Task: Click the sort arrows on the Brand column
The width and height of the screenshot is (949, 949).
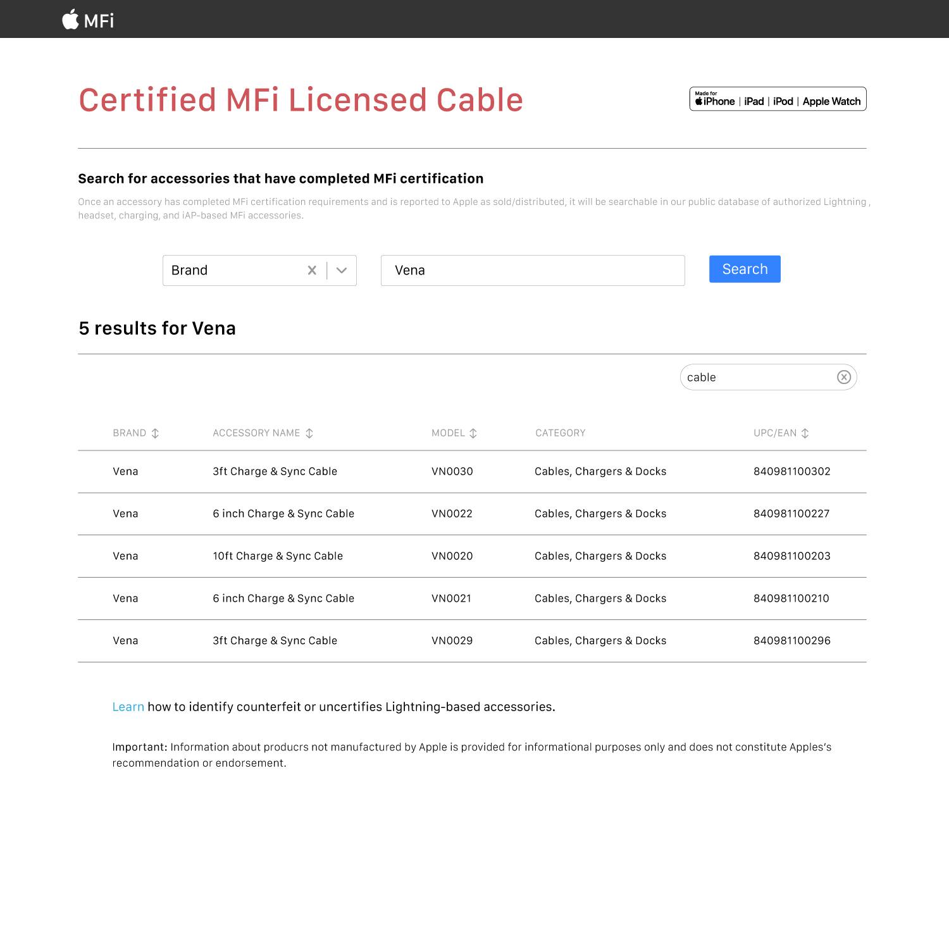Action: 156,433
